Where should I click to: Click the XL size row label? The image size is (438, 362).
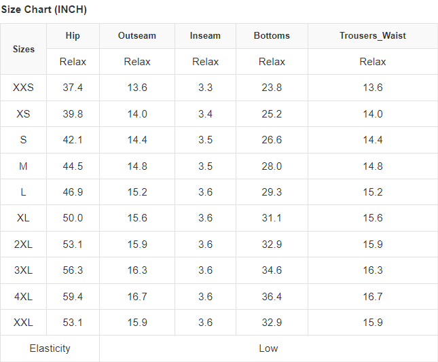[x=23, y=218]
